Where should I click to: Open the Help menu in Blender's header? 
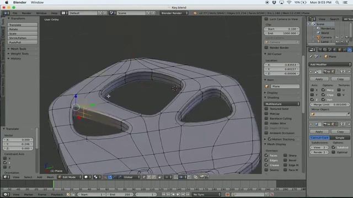click(x=54, y=13)
